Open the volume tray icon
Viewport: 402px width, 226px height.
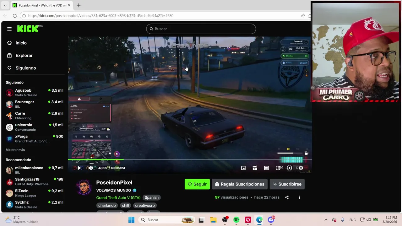point(369,220)
